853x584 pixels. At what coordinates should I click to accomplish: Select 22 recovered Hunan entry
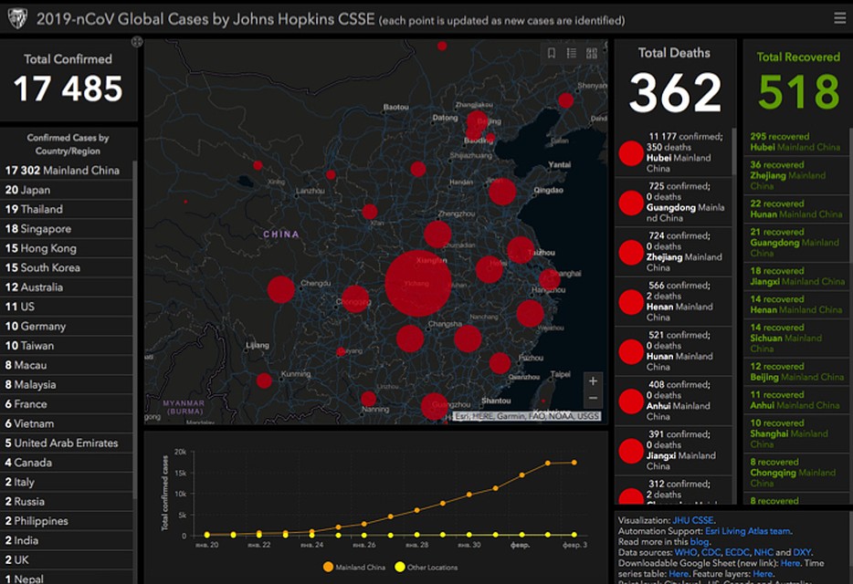[795, 209]
